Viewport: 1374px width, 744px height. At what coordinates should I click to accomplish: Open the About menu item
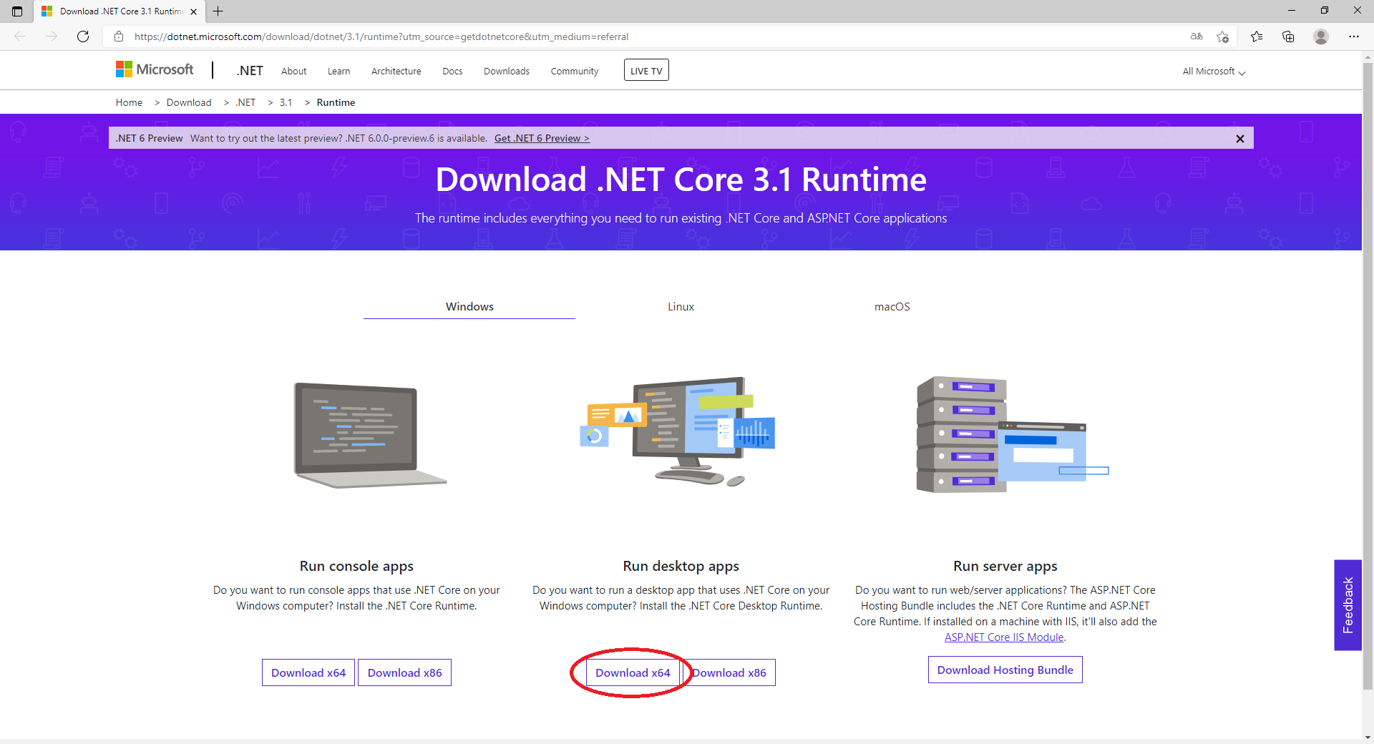point(293,72)
